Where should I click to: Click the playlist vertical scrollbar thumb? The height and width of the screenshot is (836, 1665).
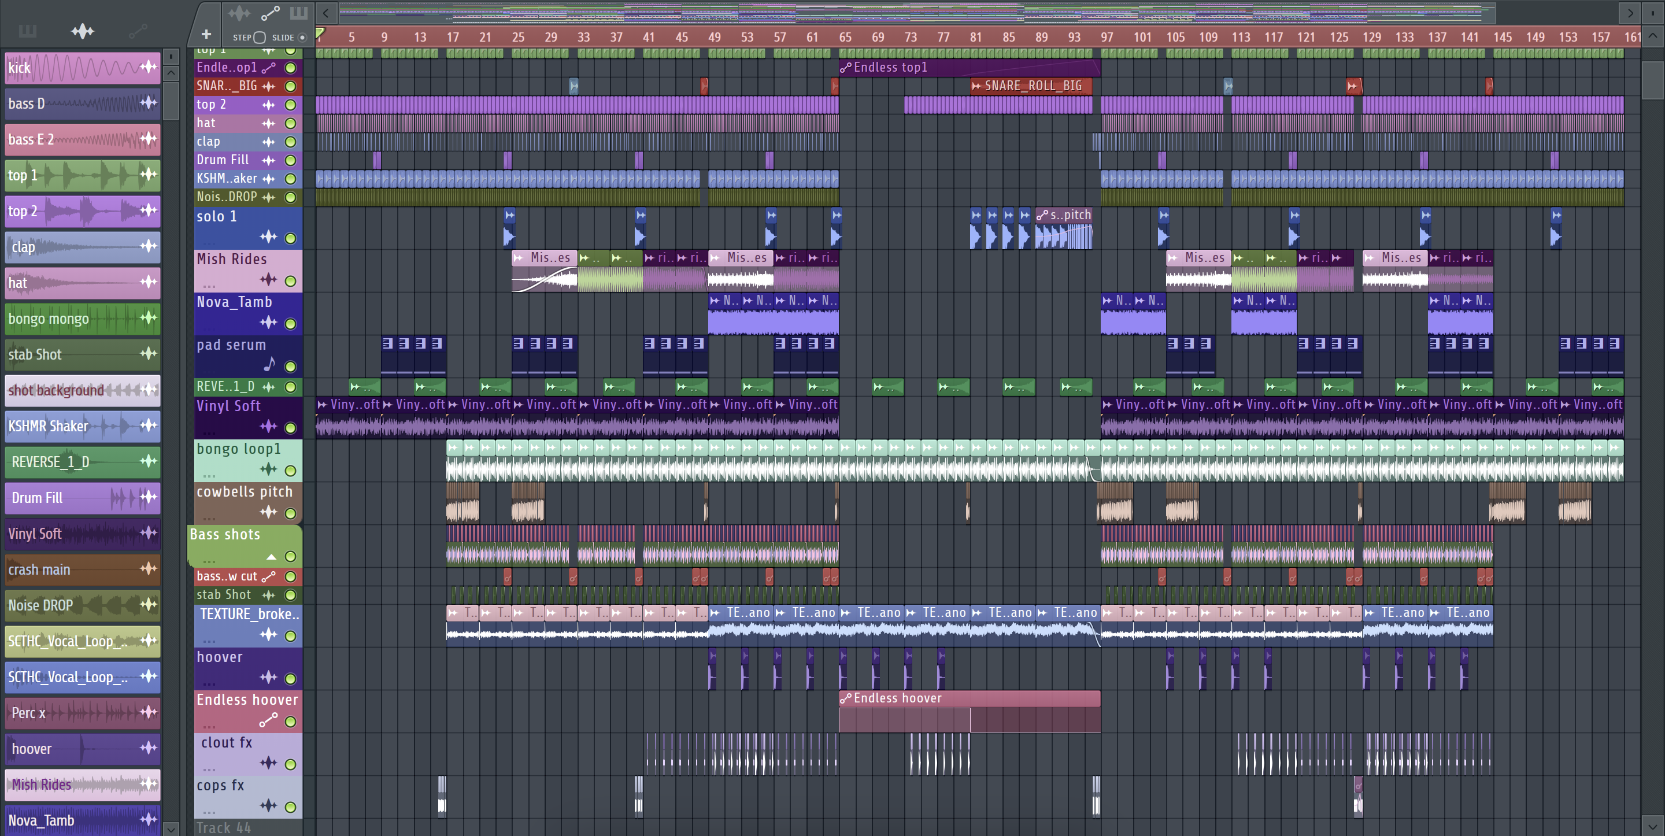(x=1652, y=80)
